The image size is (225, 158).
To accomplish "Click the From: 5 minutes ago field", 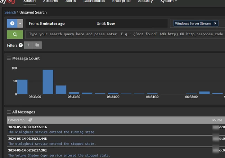I will click(47, 24).
